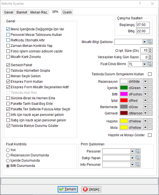The image size is (159, 195).
Task: Switch to the Banket tab
Action: click(22, 12)
